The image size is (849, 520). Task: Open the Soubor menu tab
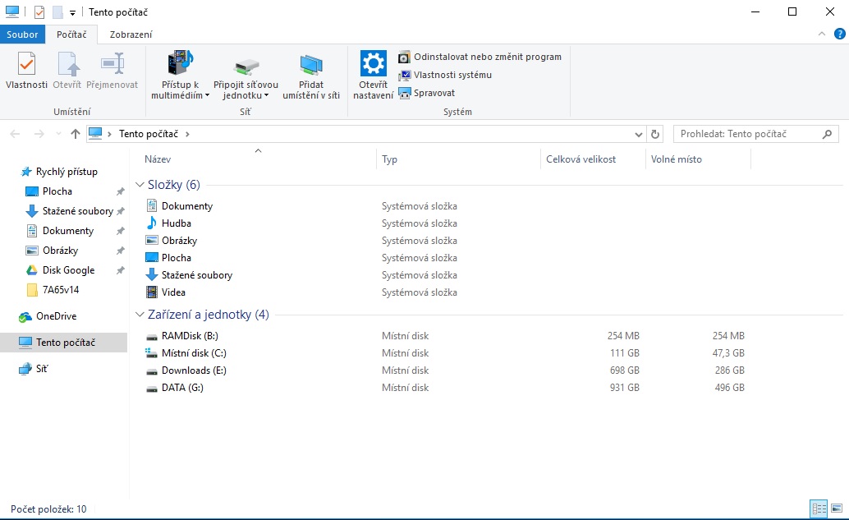[x=23, y=35]
